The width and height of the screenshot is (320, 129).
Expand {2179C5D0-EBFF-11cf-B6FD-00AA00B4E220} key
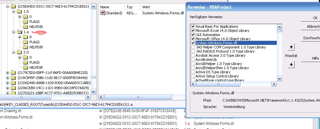coord(8,73)
